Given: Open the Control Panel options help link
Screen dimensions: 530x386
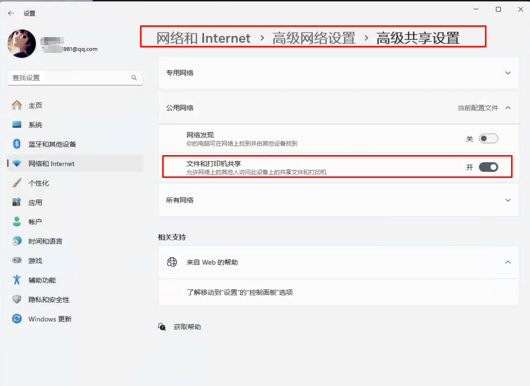Looking at the screenshot, I should coord(240,292).
